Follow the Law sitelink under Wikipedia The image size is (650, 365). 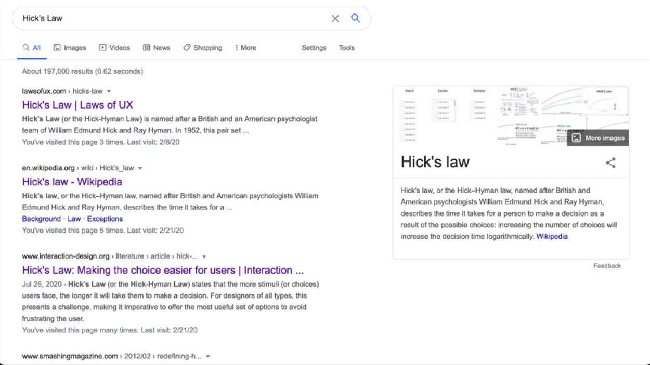coord(74,219)
